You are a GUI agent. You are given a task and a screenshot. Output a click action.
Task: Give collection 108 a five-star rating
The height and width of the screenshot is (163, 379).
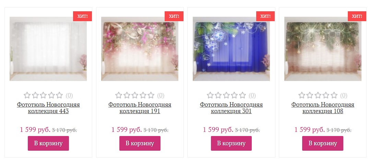click(x=334, y=95)
